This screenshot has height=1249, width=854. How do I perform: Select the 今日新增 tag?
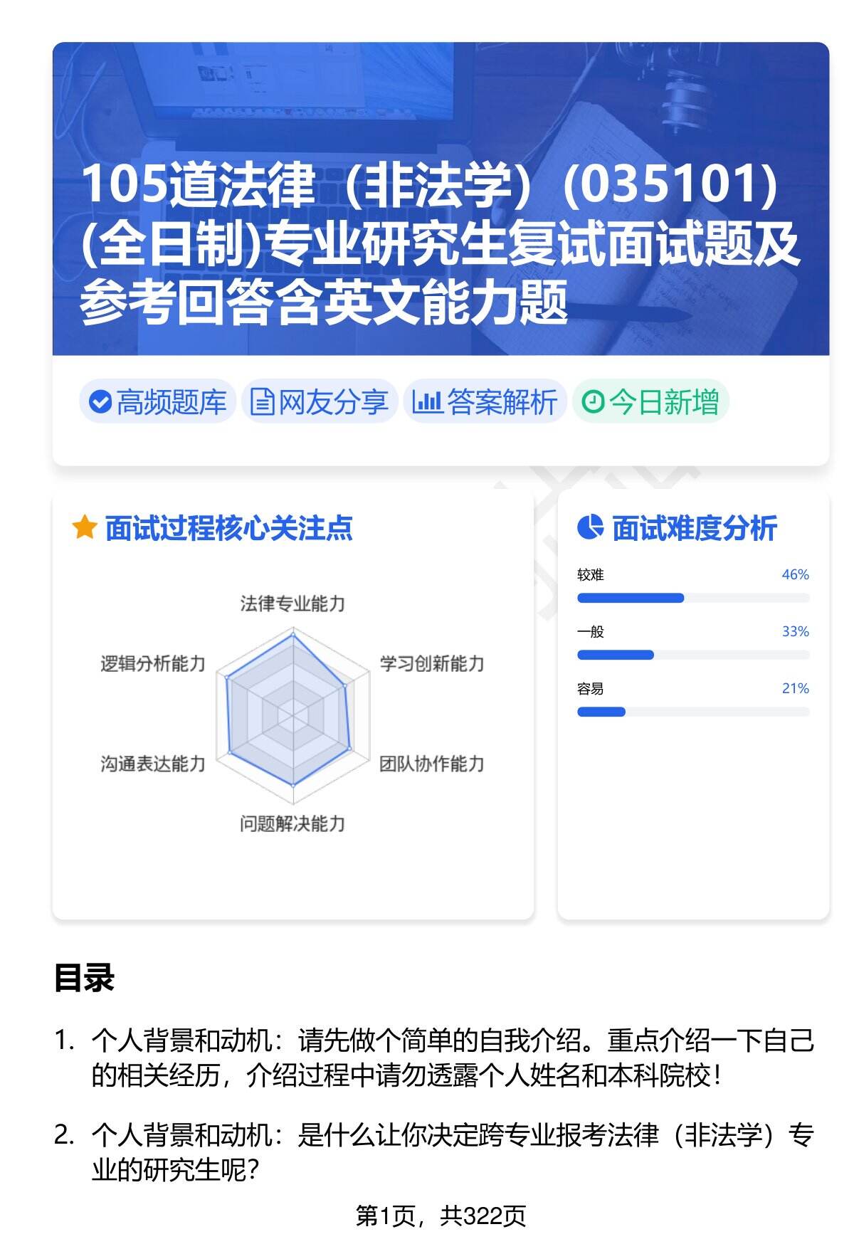coord(650,402)
